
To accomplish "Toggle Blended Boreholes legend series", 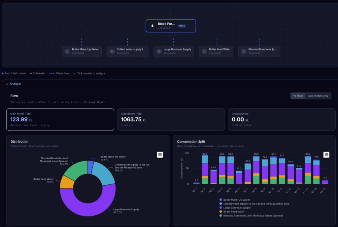I will (251, 215).
